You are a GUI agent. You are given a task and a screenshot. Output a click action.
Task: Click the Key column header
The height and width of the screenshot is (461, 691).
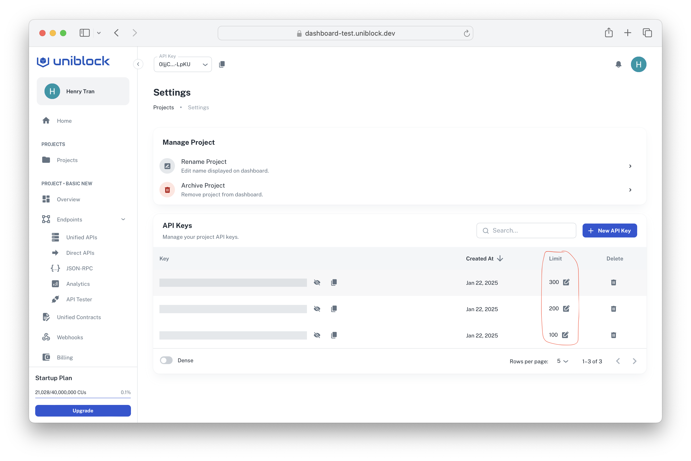164,258
